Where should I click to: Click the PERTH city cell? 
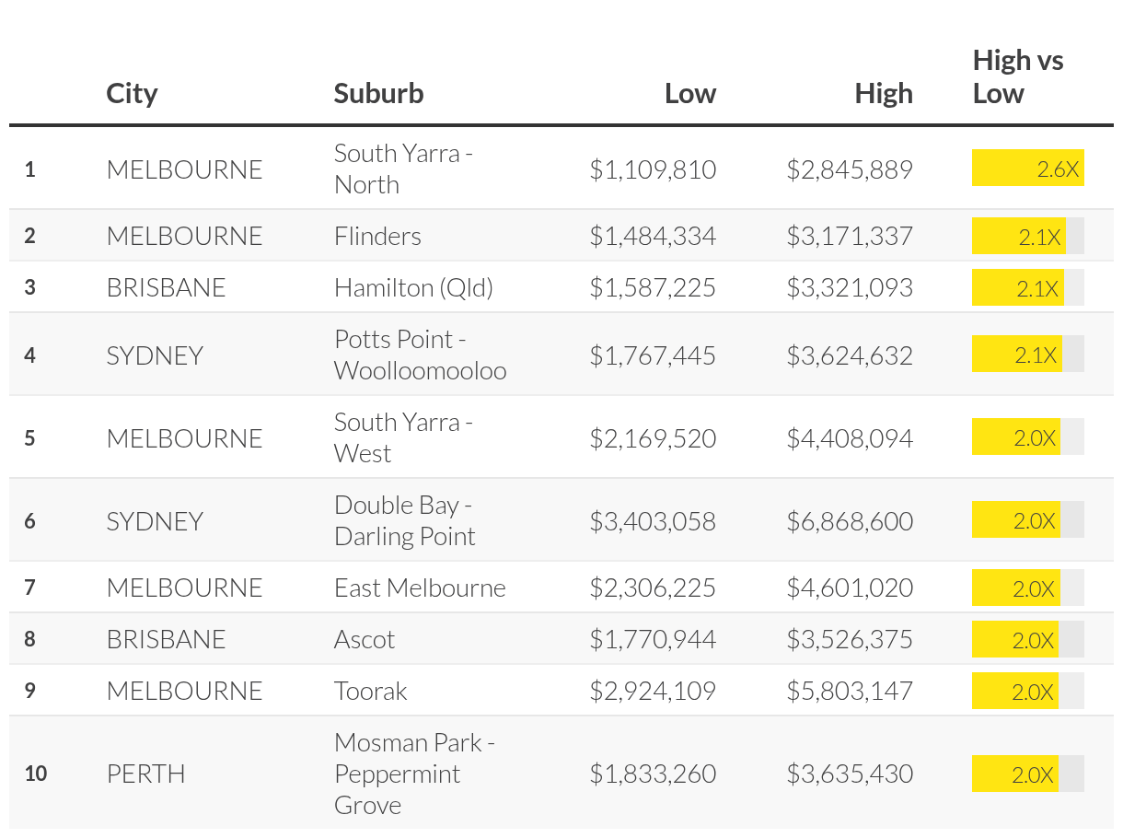coord(145,774)
